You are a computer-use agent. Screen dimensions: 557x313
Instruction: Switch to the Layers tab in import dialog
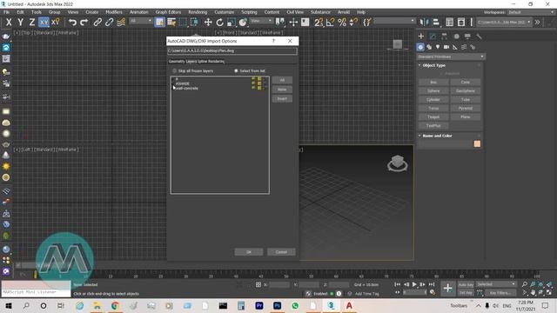pyautogui.click(x=191, y=62)
